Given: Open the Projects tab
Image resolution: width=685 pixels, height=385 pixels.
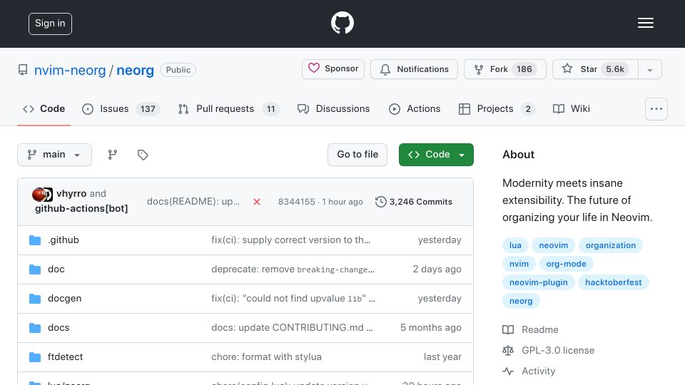Looking at the screenshot, I should pos(497,108).
